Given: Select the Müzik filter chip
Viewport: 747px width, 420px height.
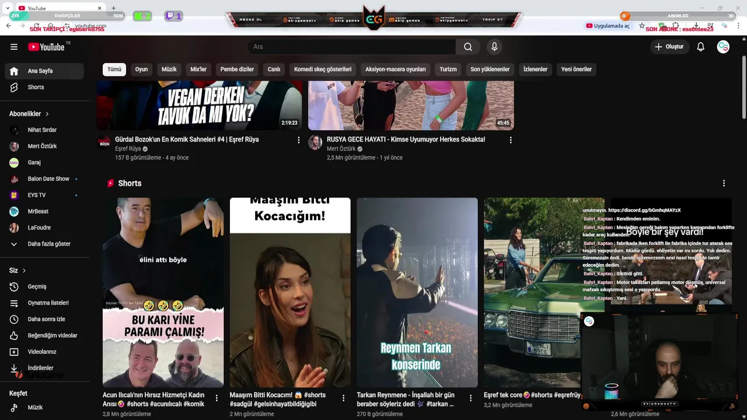Looking at the screenshot, I should pyautogui.click(x=169, y=69).
